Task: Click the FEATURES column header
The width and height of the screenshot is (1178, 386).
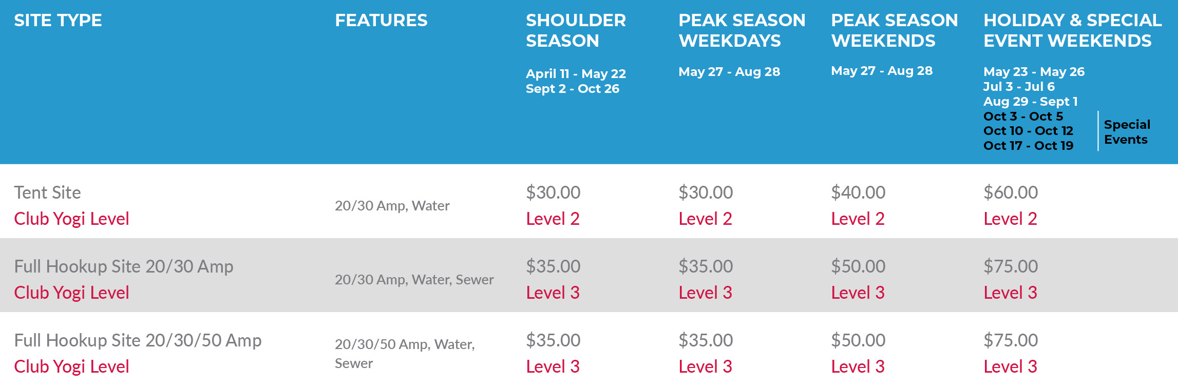Action: pyautogui.click(x=381, y=21)
